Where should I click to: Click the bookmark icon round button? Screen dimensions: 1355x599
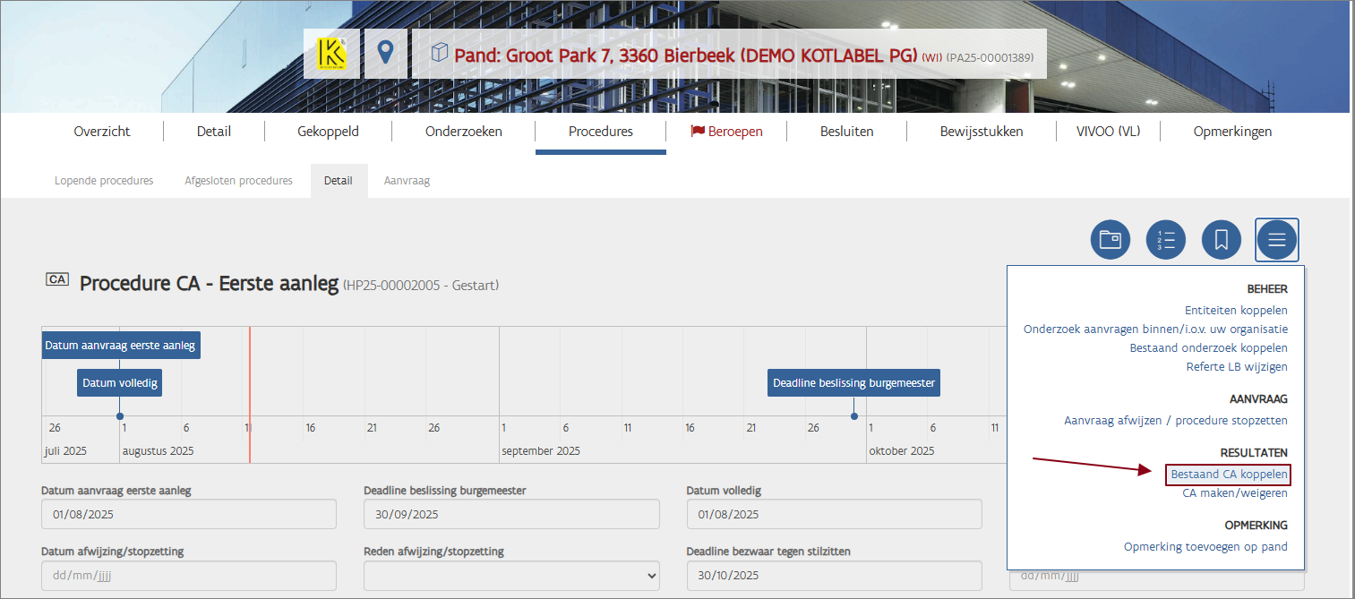1222,240
